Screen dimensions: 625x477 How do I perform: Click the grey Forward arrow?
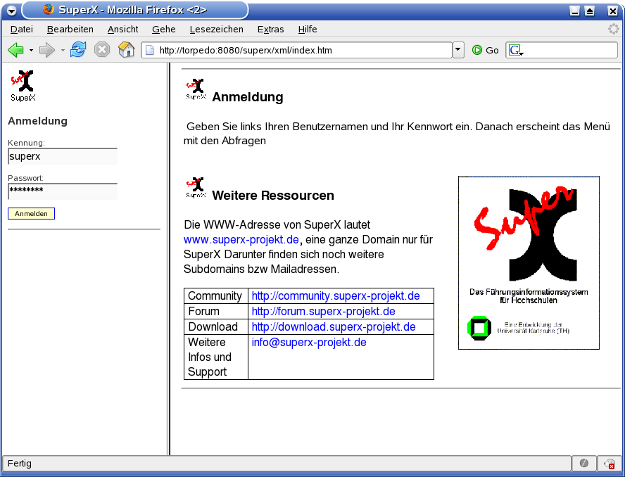click(x=47, y=50)
